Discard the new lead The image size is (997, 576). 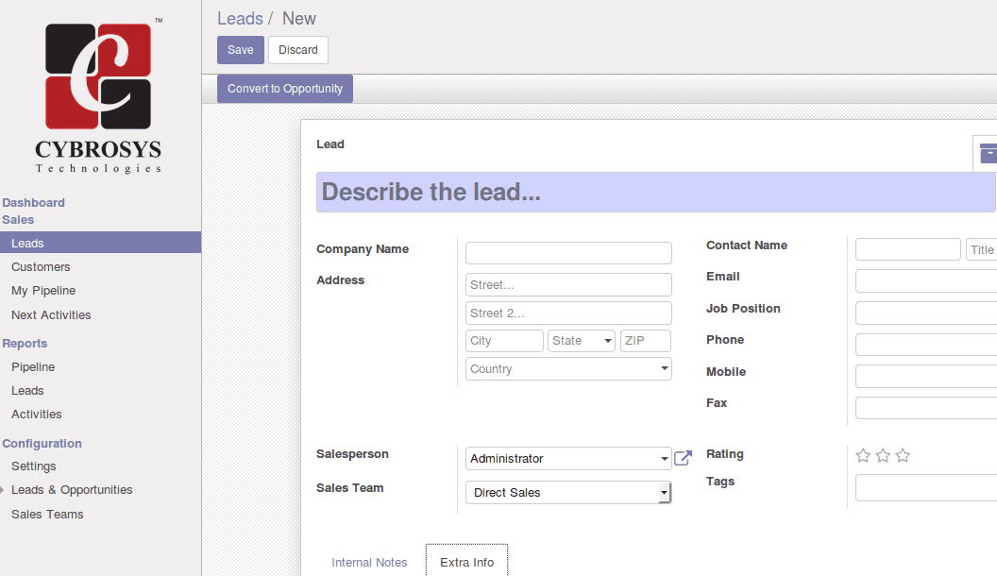[298, 50]
